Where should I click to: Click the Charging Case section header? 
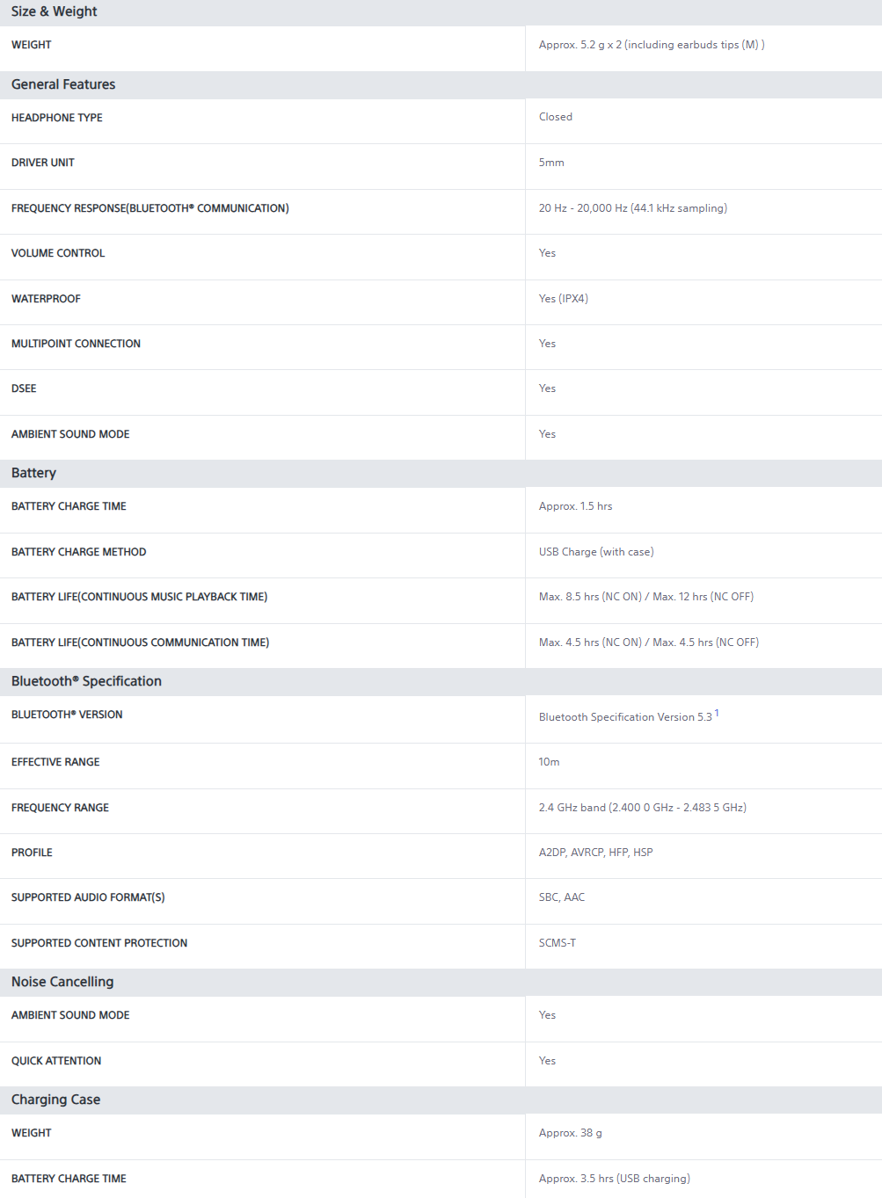point(55,1100)
